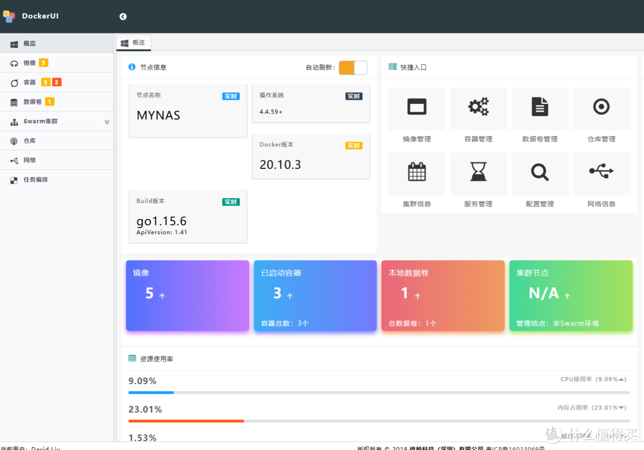The height and width of the screenshot is (450, 644).
Task: Open 服务管理 hourglass shortcut icon
Action: coord(478,172)
